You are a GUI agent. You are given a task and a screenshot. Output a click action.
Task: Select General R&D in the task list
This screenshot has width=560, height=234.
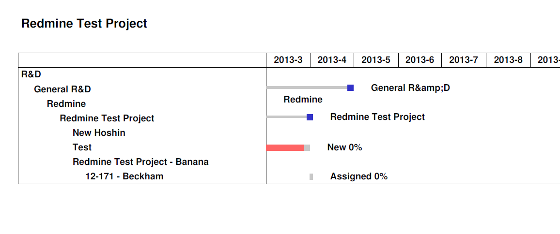coord(62,89)
